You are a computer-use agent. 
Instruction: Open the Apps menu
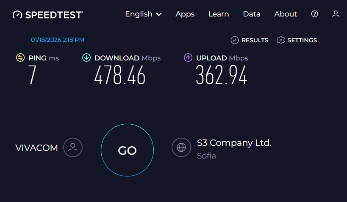click(x=185, y=14)
